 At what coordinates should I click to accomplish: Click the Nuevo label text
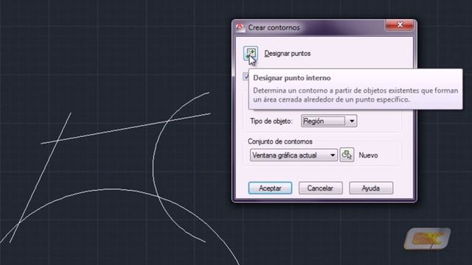coord(368,155)
